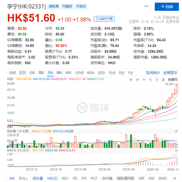Toggle the MACD indicator
This screenshot has width=182, height=182.
(x=52, y=178)
